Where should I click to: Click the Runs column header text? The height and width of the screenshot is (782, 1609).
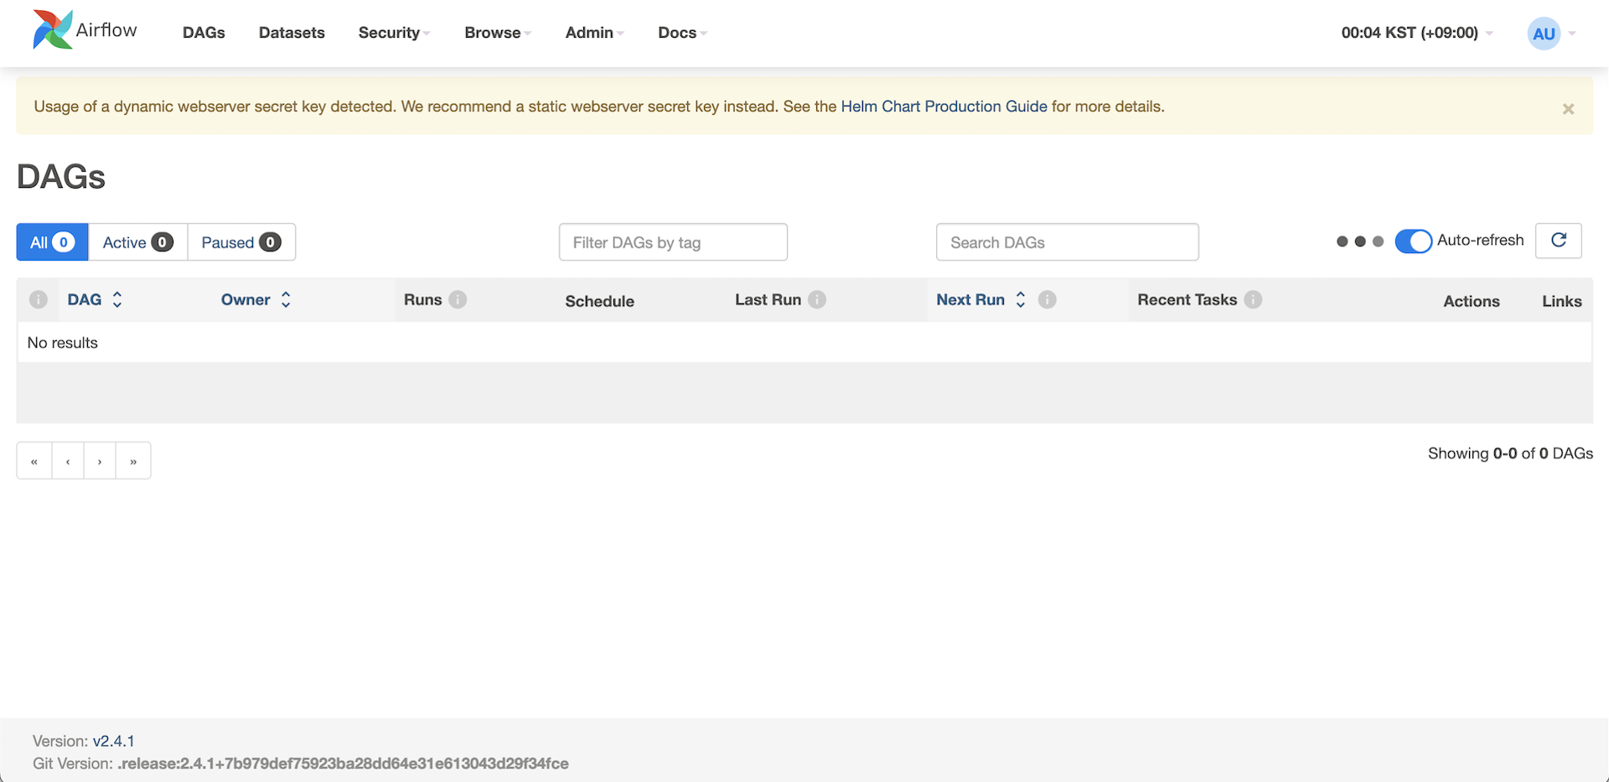click(x=422, y=299)
